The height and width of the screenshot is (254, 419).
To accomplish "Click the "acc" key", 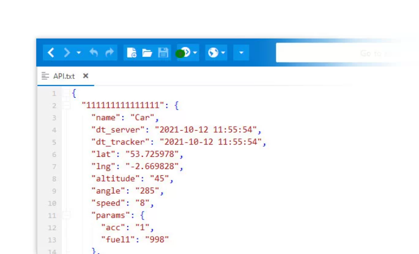I will (113, 227).
